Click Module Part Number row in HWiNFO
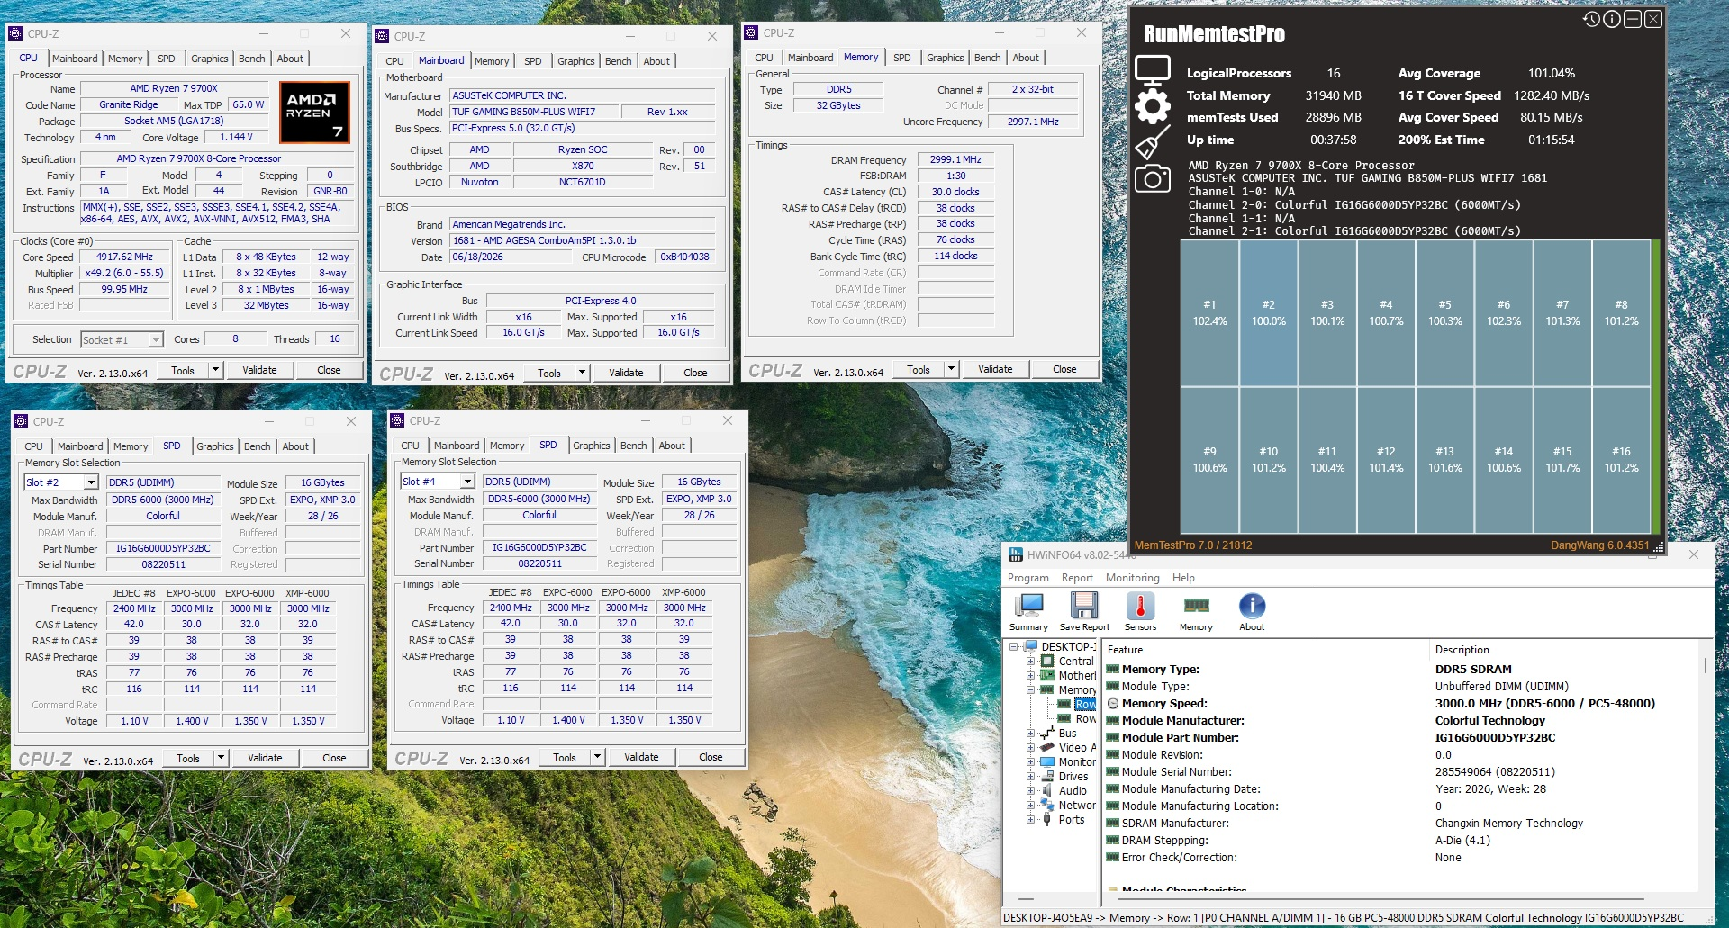Screen dimensions: 1729x928 click(x=1402, y=737)
